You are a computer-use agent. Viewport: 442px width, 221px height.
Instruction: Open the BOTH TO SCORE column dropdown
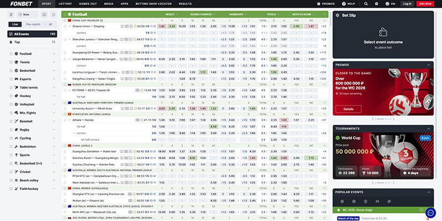tap(303, 14)
